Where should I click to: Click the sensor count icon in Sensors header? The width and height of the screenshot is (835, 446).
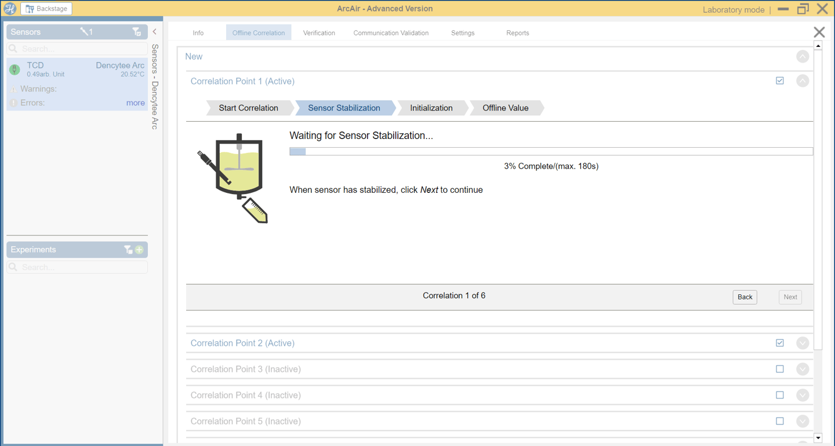pyautogui.click(x=86, y=32)
